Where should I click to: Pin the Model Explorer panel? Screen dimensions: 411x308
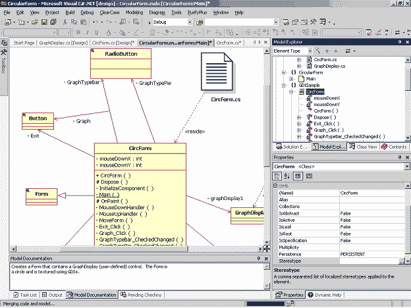(399, 42)
